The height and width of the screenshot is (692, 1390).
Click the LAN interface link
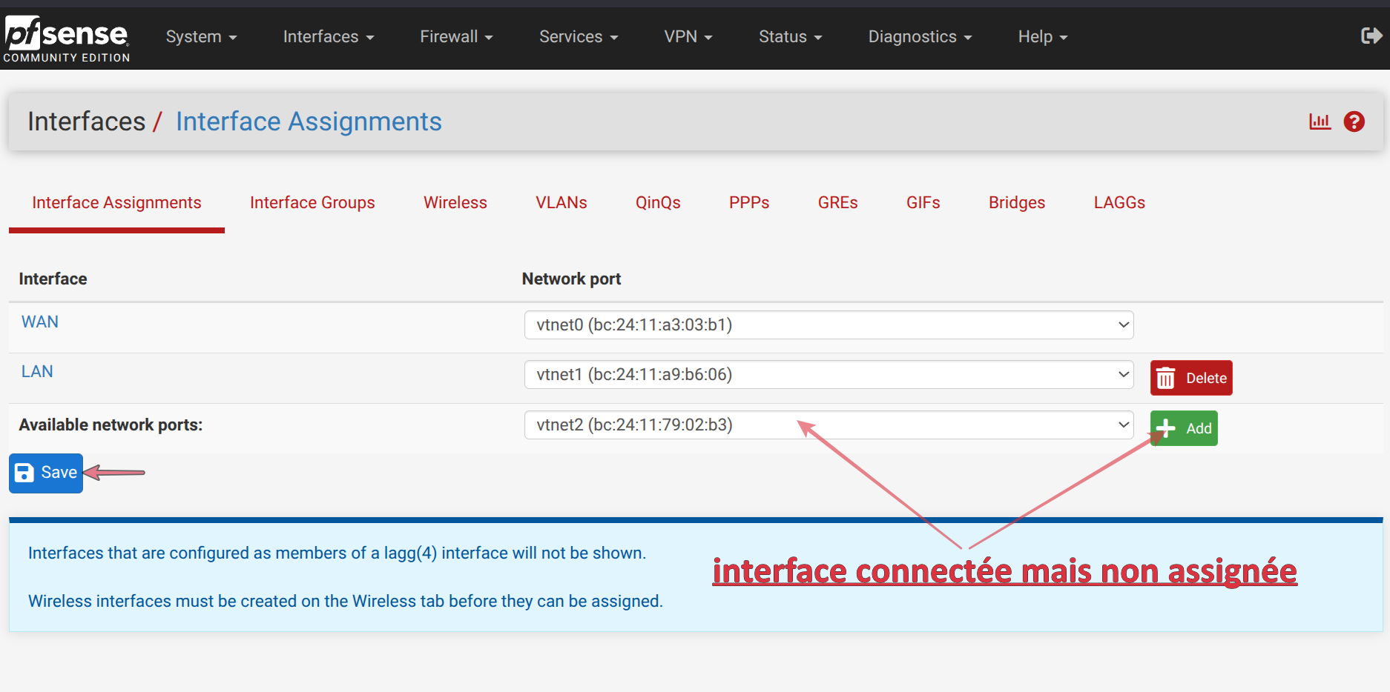coord(37,372)
